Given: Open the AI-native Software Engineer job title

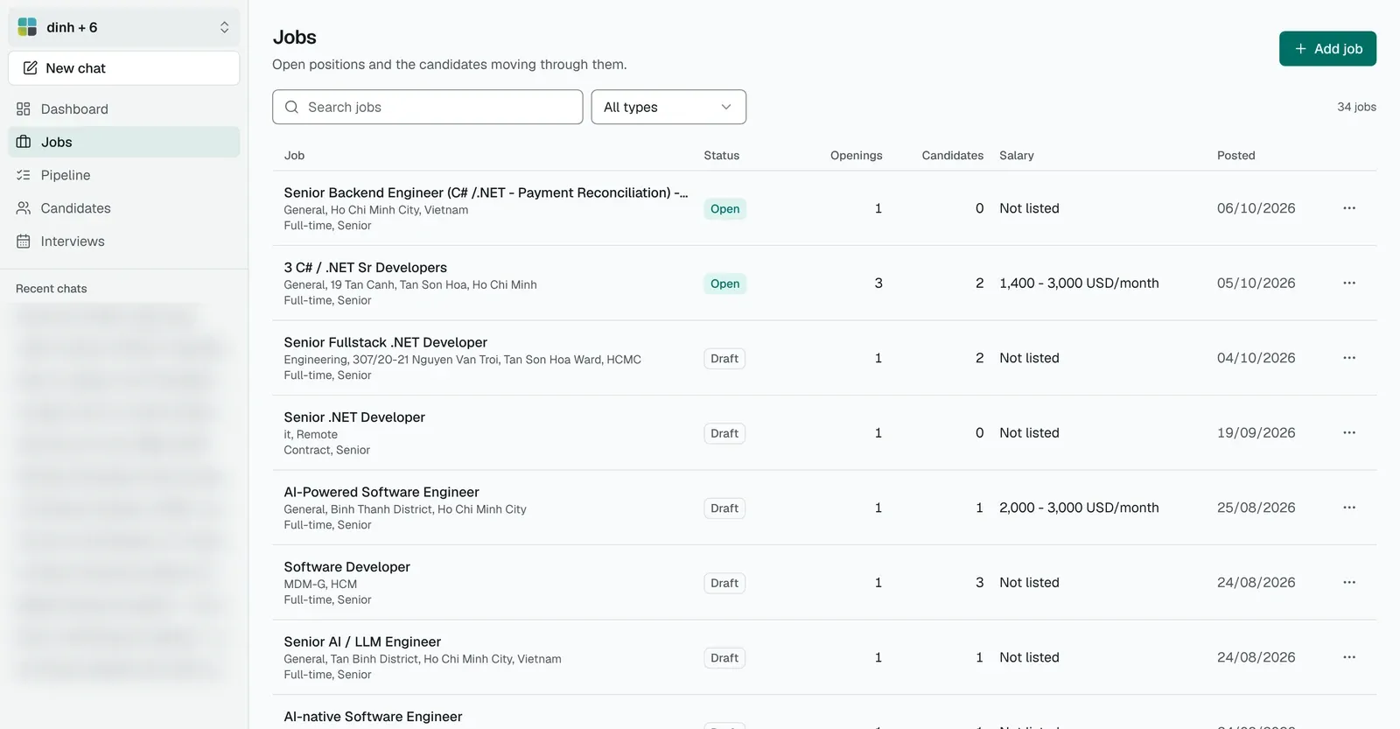Looking at the screenshot, I should [x=373, y=717].
